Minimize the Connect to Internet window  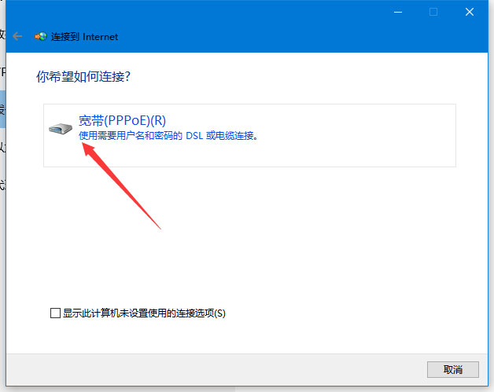[x=398, y=13]
